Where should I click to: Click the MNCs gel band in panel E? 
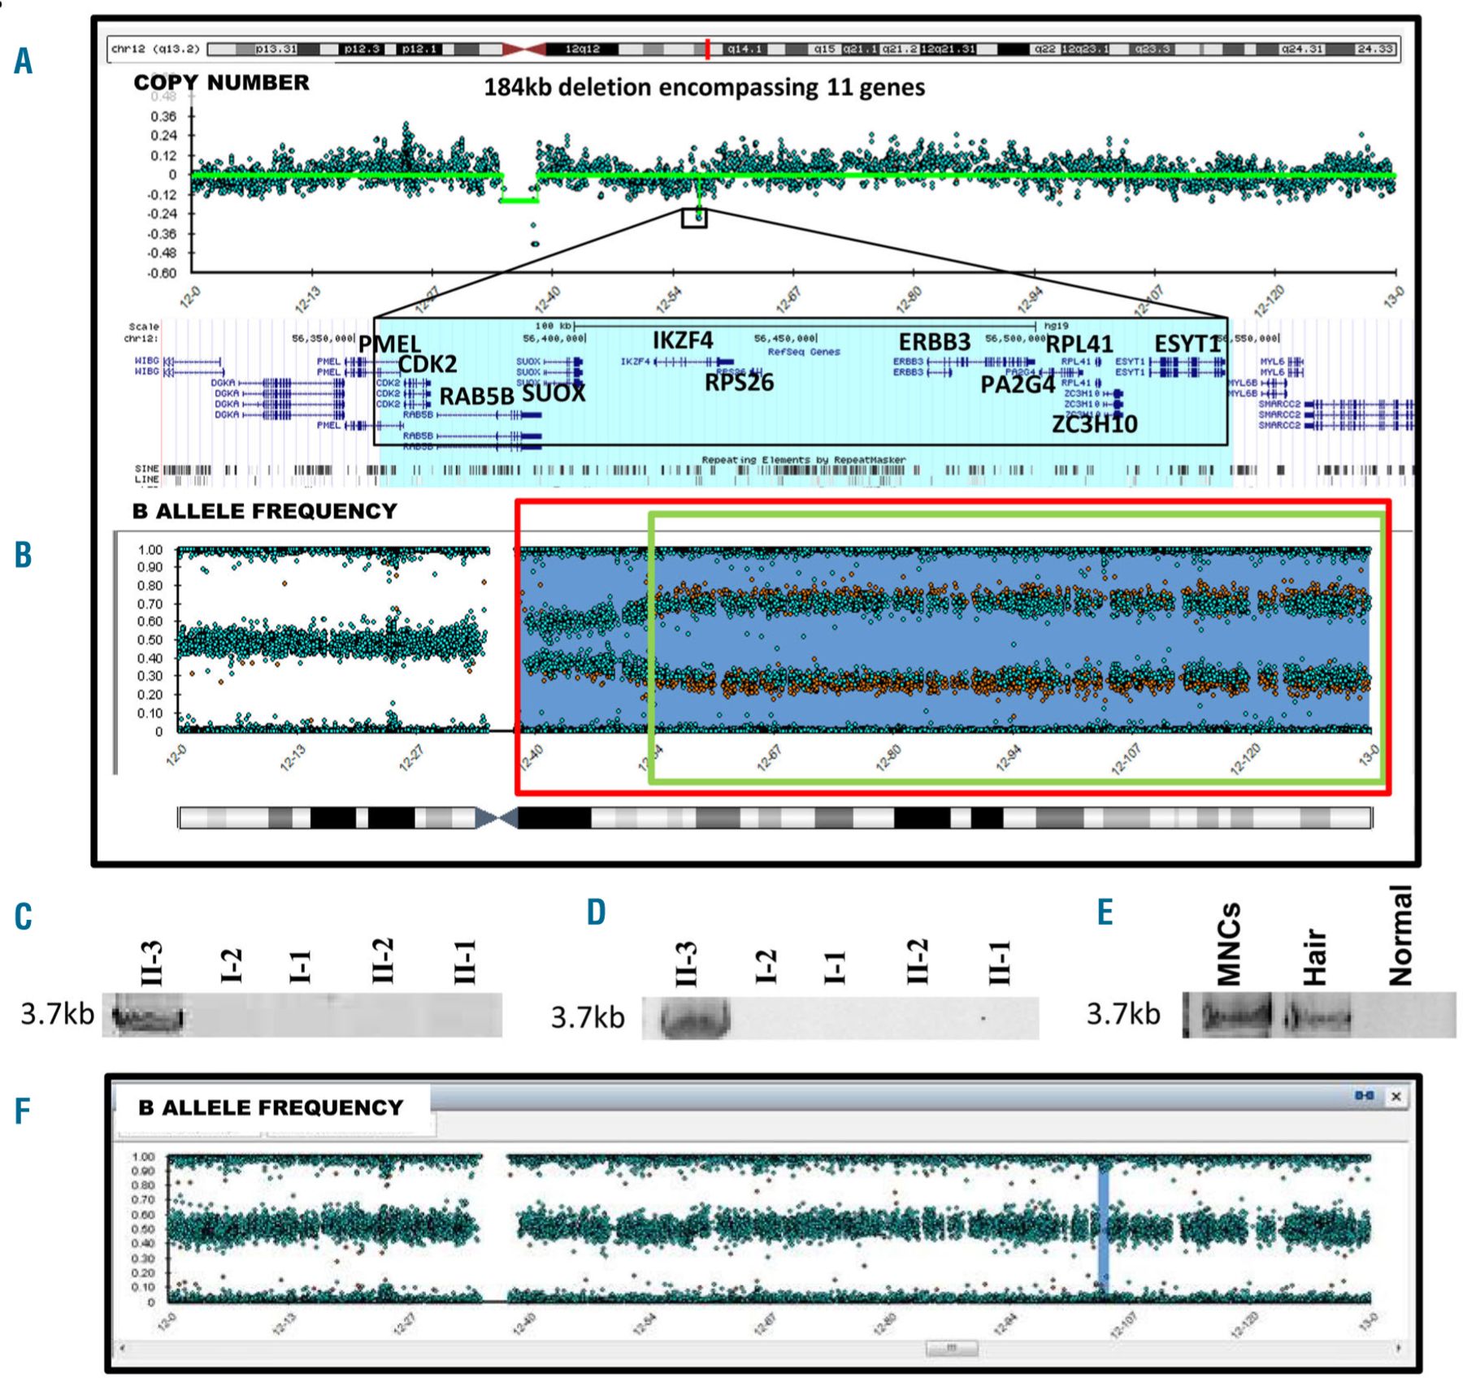1236,1016
